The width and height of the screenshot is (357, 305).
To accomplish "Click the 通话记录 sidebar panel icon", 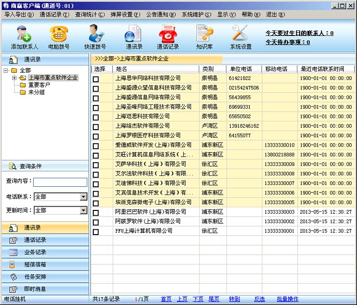I will (13, 240).
